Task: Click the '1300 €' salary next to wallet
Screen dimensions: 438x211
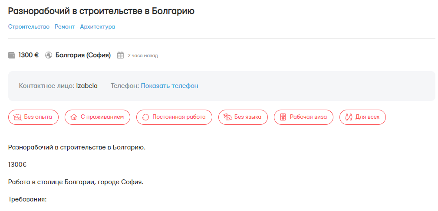Action: (29, 55)
